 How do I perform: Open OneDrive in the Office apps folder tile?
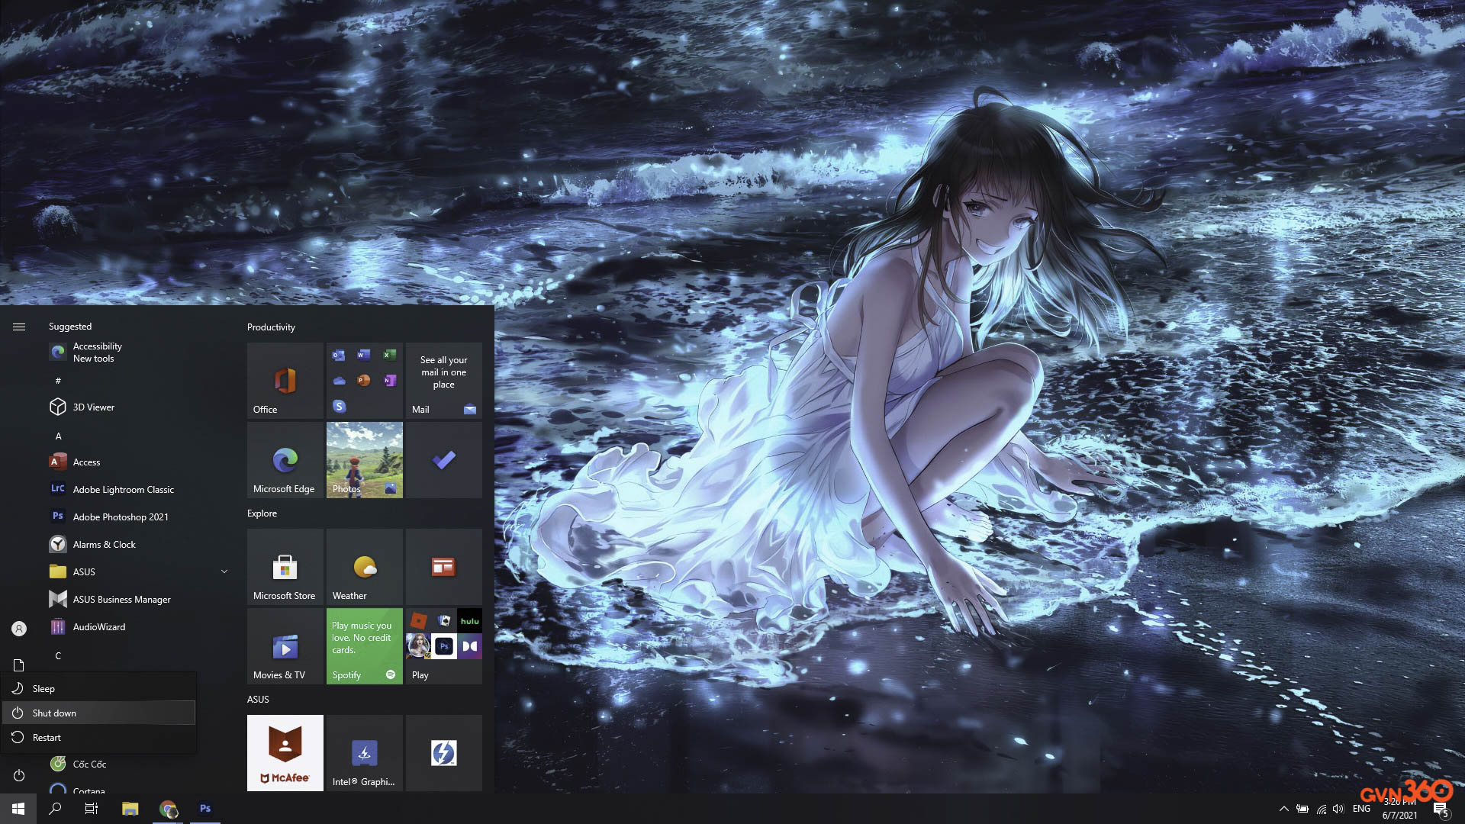pos(339,381)
